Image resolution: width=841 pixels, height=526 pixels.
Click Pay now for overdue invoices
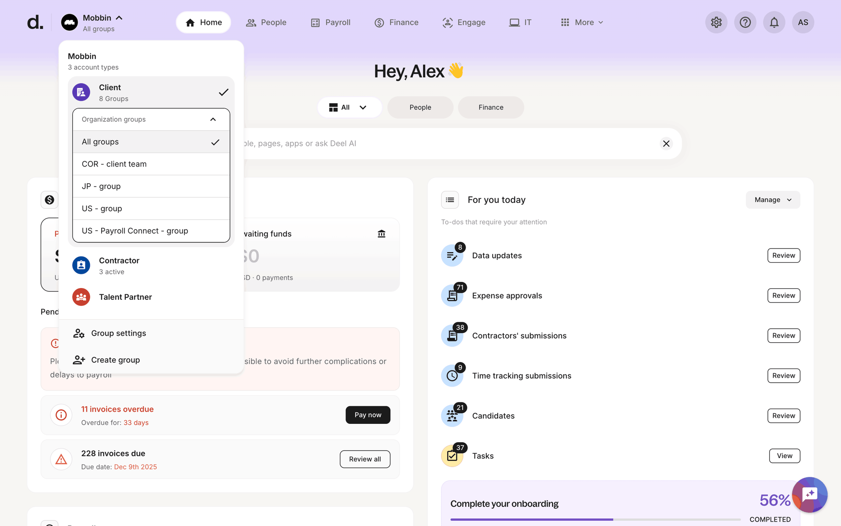click(368, 415)
